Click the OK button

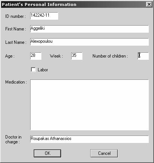47,153
